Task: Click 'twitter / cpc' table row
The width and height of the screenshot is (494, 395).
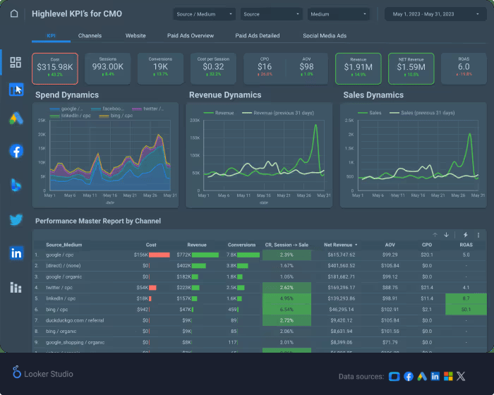Action: 260,288
